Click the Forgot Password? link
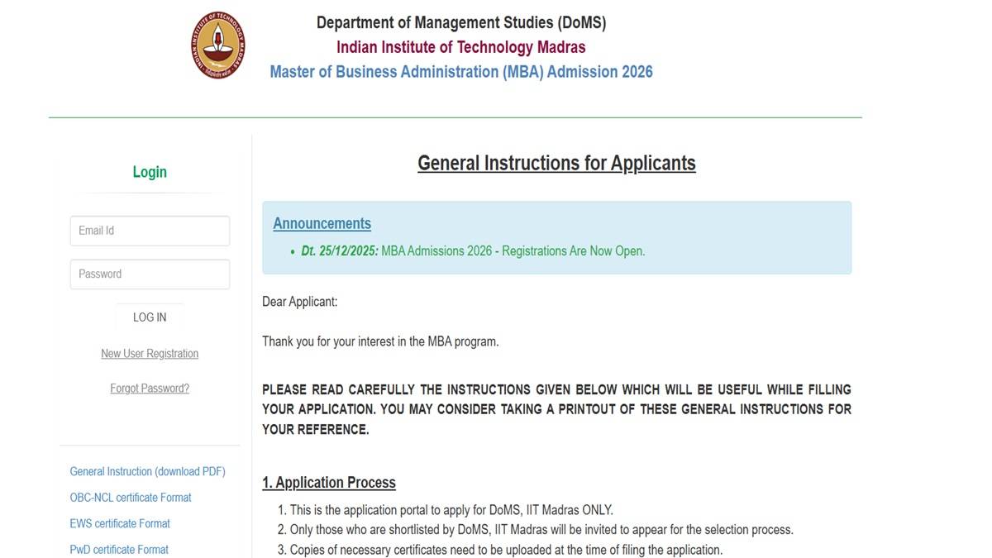The image size is (992, 558). tap(150, 389)
